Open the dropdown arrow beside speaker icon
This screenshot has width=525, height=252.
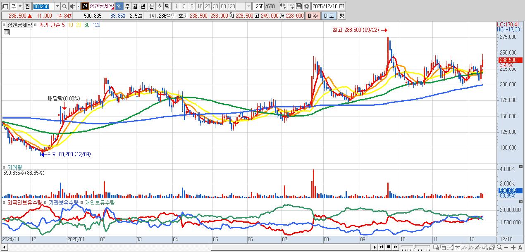click(x=78, y=6)
